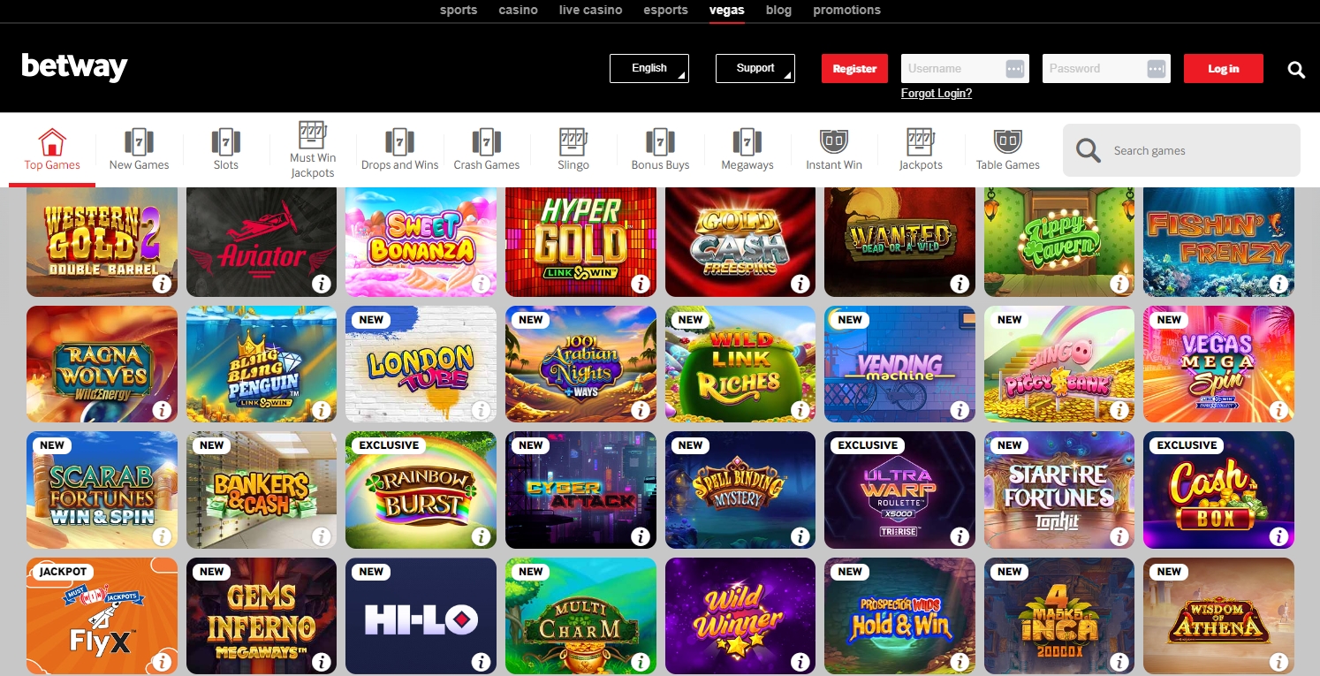Click the info icon on Aviator tile
Screen dimensions: 1320x676
coord(322,285)
